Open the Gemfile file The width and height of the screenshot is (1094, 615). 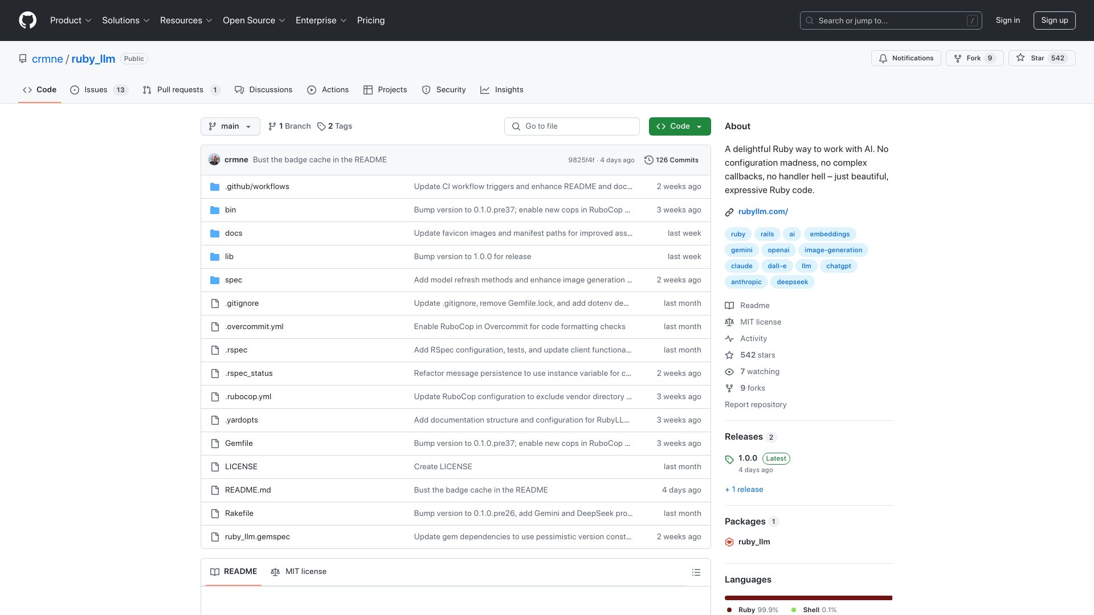pos(239,444)
